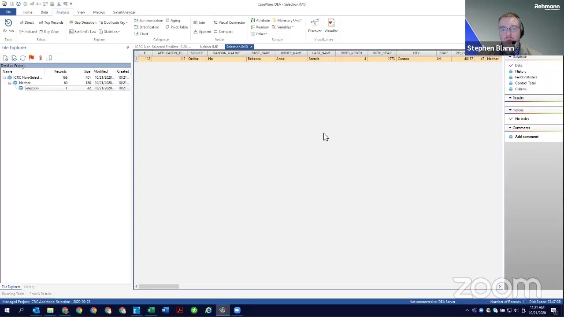This screenshot has width=564, height=317.
Task: Run Direct extraction
Action: 27,22
